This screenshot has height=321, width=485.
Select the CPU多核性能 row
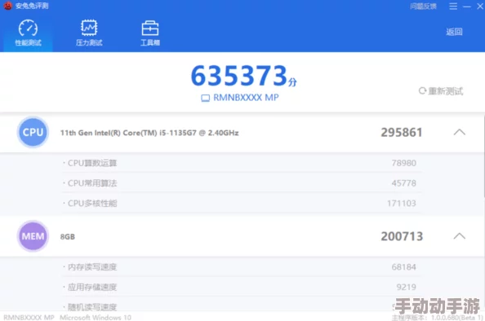coord(242,203)
